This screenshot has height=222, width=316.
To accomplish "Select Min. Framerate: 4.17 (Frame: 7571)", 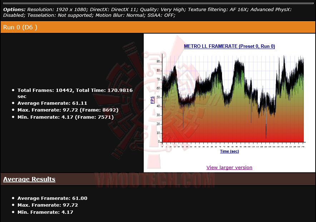I will coord(65,117).
